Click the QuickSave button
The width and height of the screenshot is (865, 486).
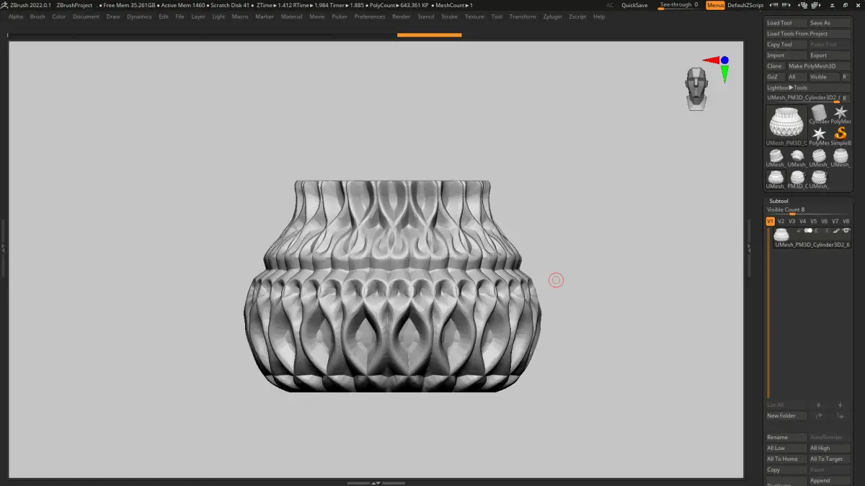[634, 5]
